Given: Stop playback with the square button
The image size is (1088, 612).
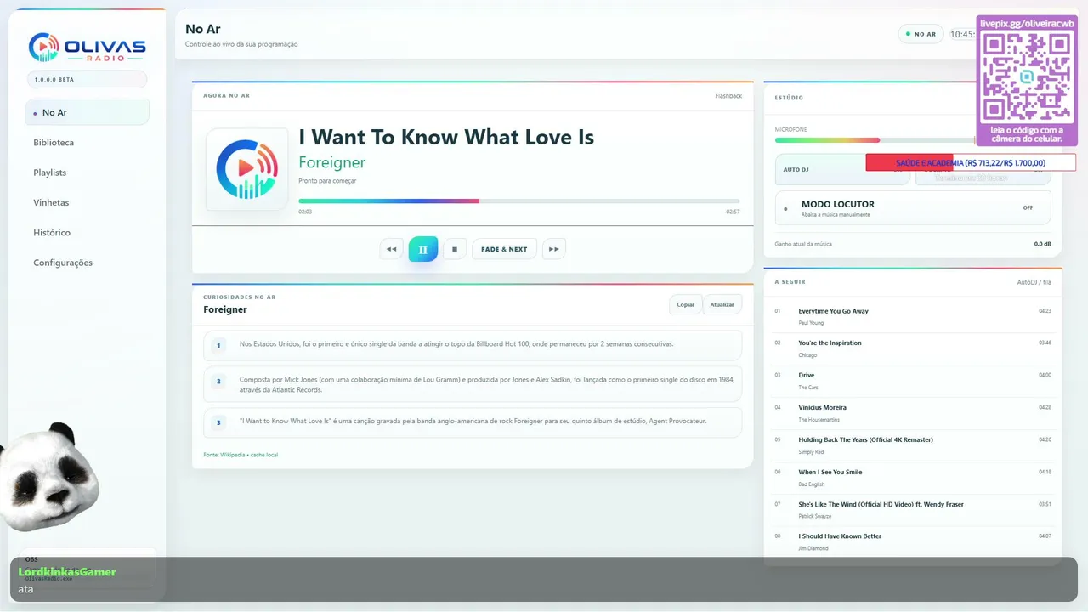Looking at the screenshot, I should (455, 249).
